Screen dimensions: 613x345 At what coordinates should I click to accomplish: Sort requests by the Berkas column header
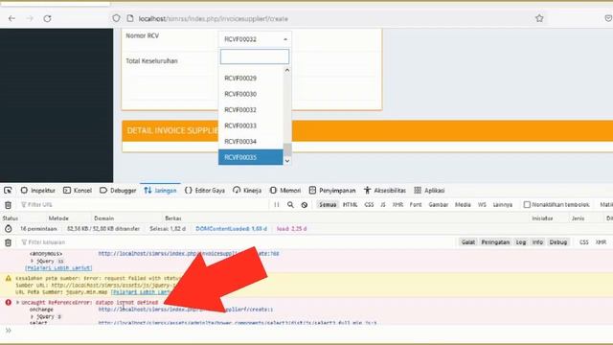coord(173,218)
